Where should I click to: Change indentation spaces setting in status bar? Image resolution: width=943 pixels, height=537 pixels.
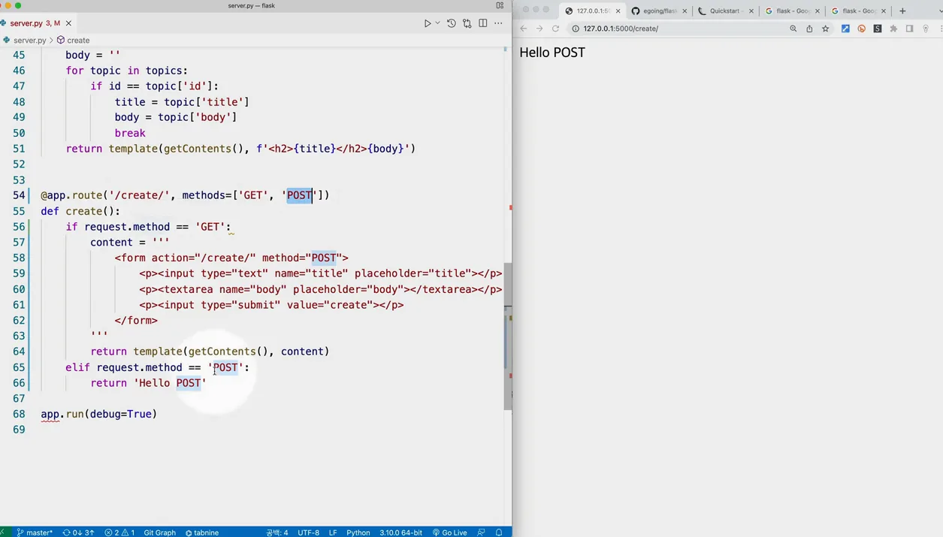(277, 532)
